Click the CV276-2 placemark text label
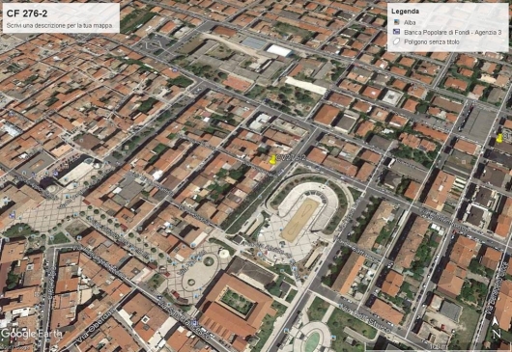512x352 pixels. tap(291, 158)
